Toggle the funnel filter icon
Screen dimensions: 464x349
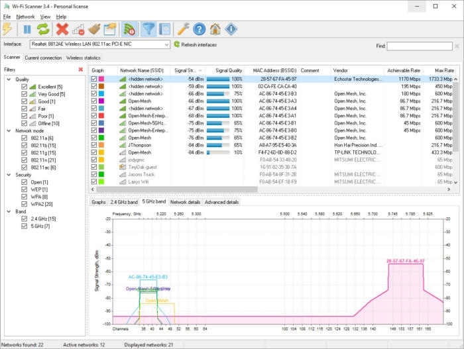148,29
